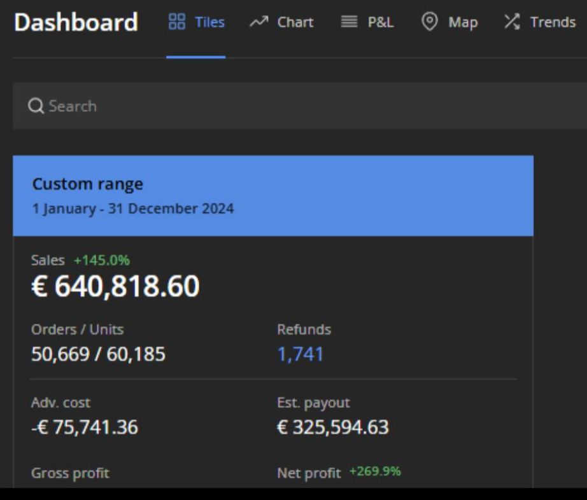The height and width of the screenshot is (500, 587).
Task: Select the Custom range tile header
Action: pos(273,196)
